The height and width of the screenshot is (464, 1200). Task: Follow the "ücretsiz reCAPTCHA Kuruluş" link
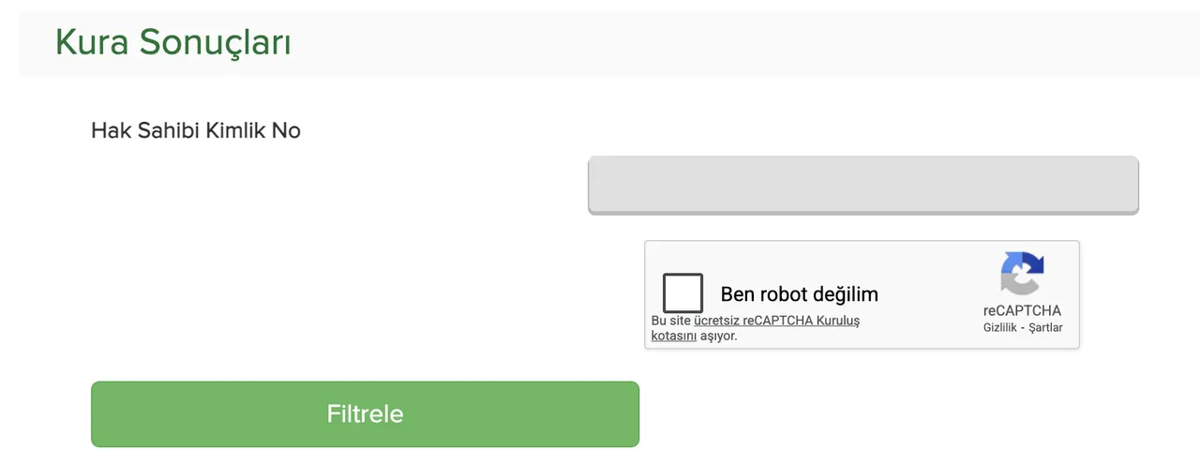[776, 321]
